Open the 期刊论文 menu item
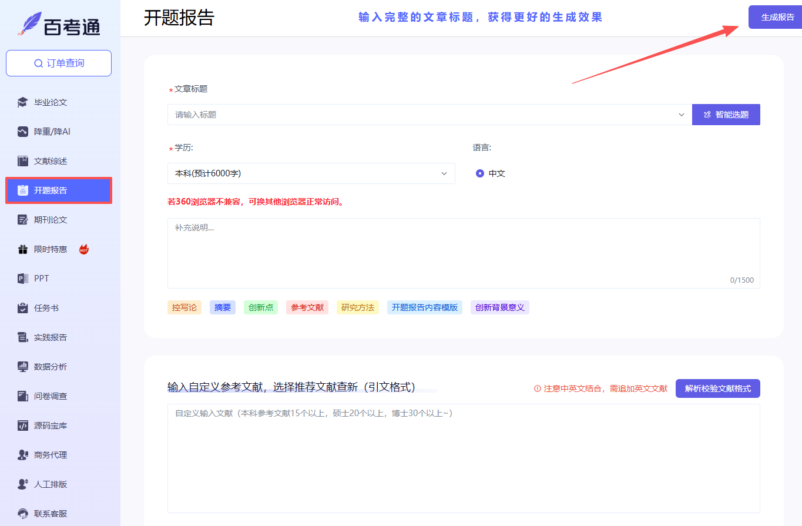This screenshot has height=526, width=802. (x=51, y=220)
